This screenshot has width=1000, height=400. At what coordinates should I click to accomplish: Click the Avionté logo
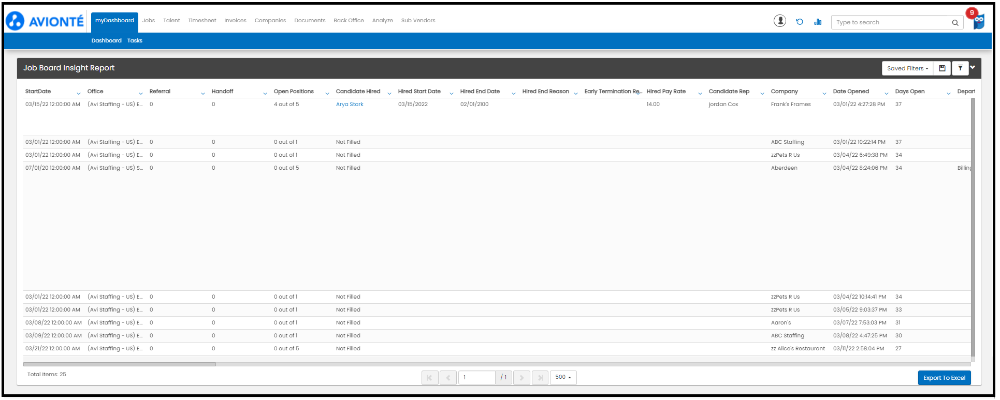tap(45, 21)
